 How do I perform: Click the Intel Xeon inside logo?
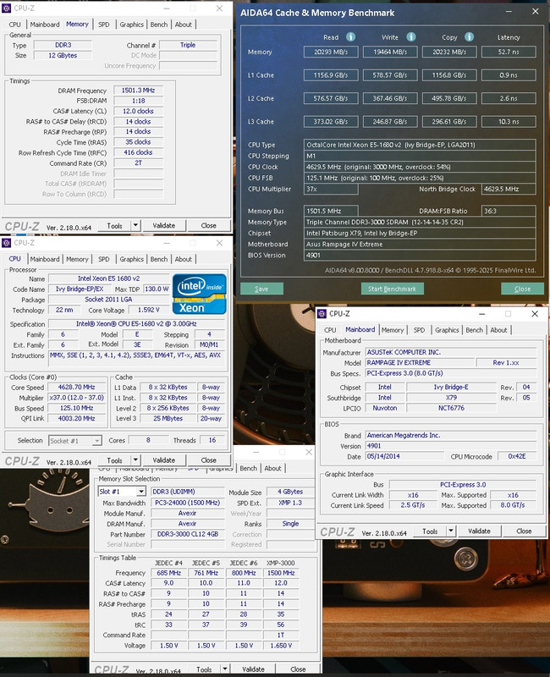[200, 294]
